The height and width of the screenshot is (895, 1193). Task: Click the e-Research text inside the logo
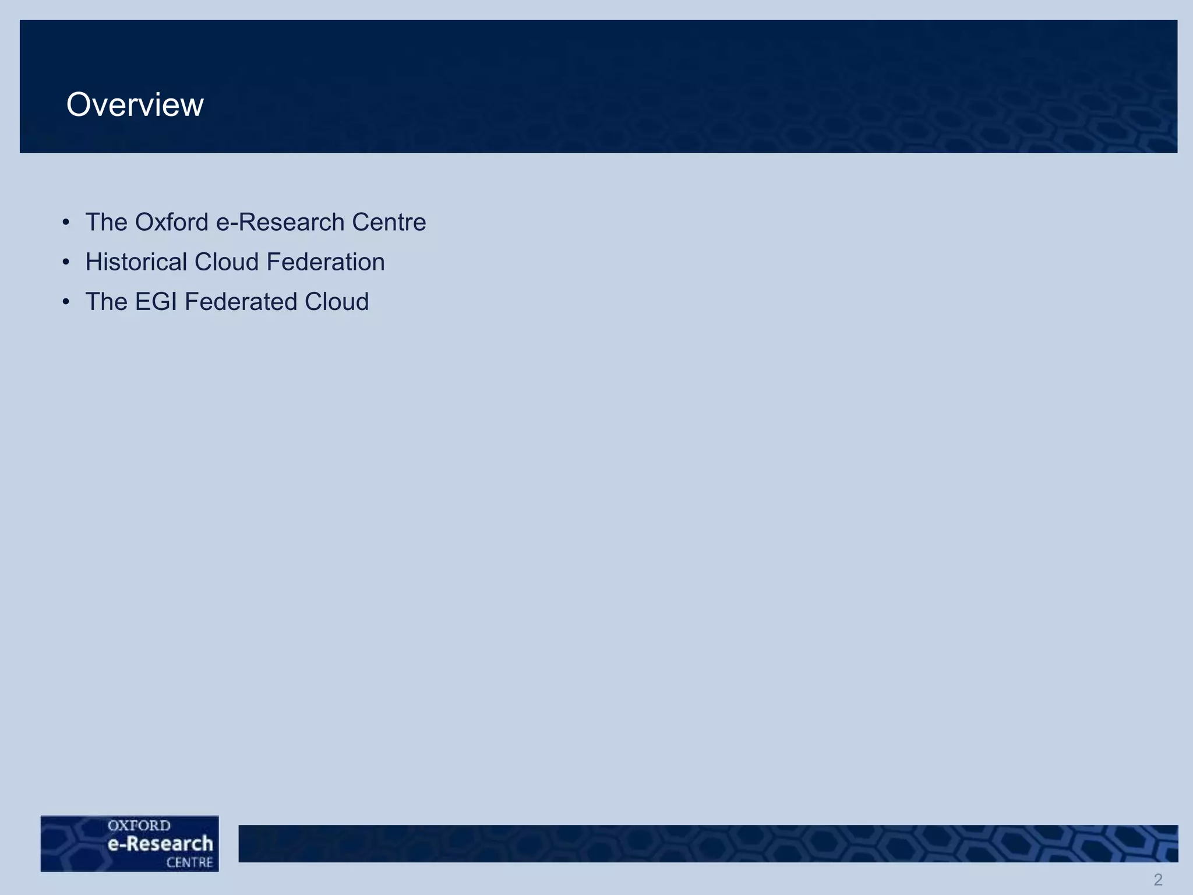160,844
